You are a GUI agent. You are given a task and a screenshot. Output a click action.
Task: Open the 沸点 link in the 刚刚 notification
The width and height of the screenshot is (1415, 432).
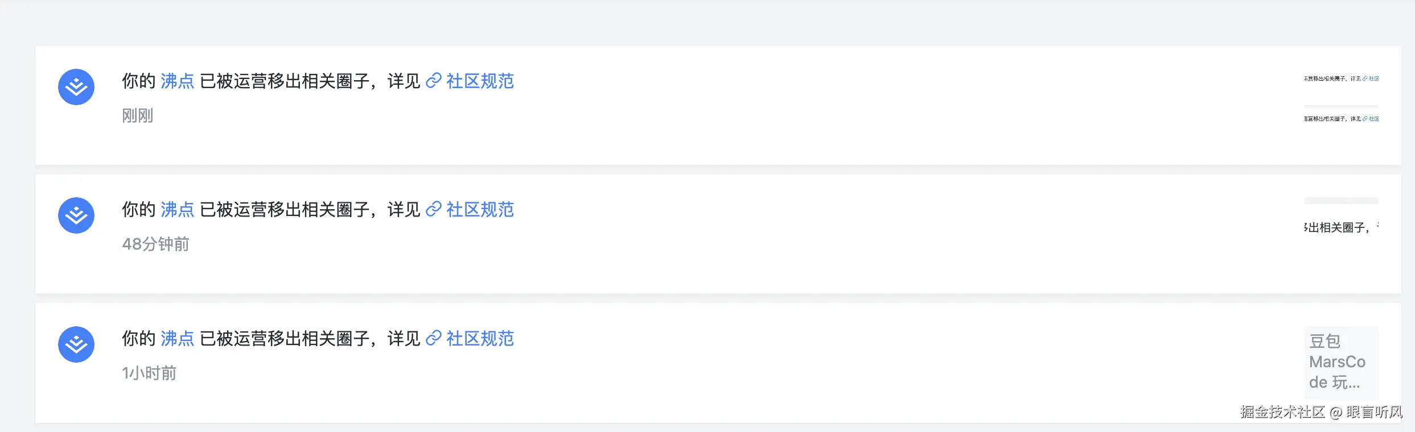(178, 81)
